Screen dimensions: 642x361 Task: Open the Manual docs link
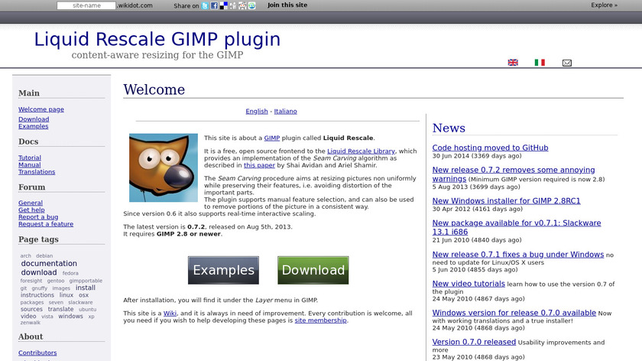coord(30,164)
